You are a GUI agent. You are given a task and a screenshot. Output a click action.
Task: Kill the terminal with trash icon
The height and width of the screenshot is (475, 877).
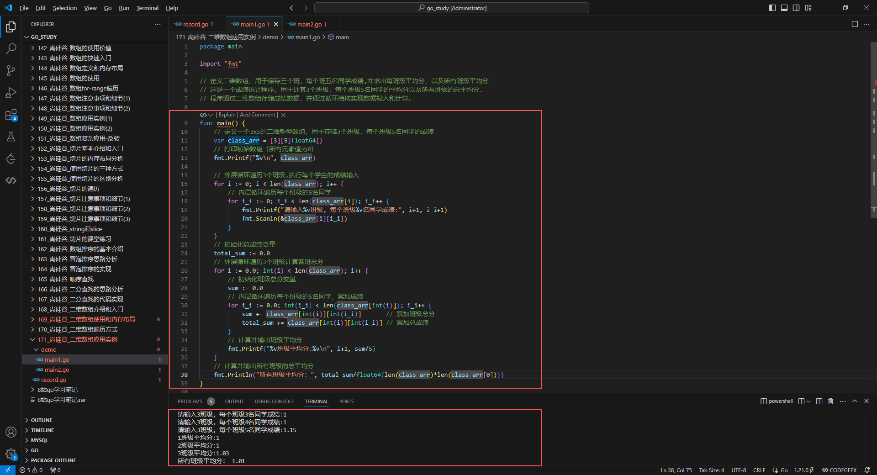(x=830, y=401)
